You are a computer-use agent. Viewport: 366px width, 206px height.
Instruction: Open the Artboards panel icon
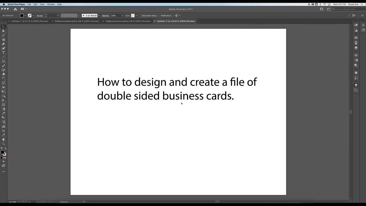356,90
